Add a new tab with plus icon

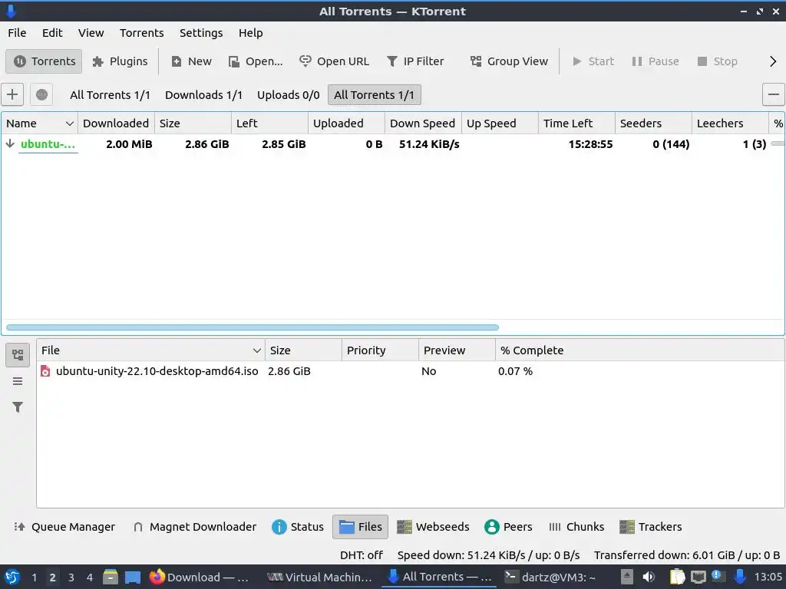tap(12, 94)
